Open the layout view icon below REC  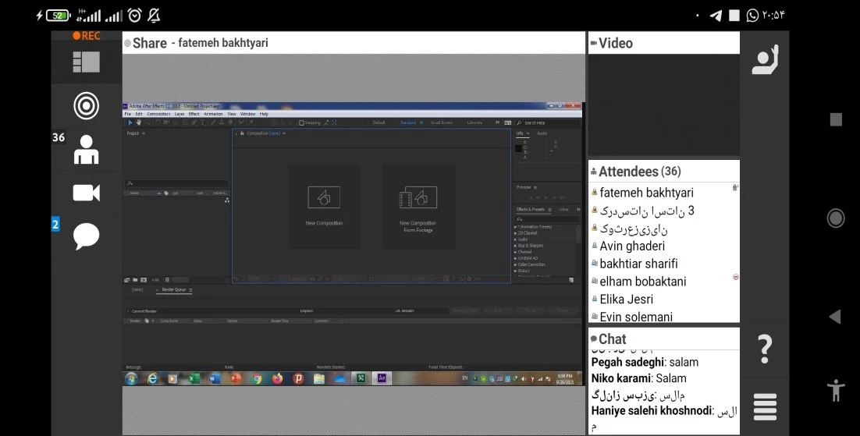[x=86, y=62]
